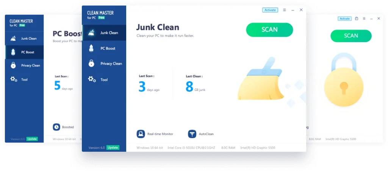Click 'Intel(R) HD Graphic 5500' in right back window
388x171 pixels.
(341, 139)
